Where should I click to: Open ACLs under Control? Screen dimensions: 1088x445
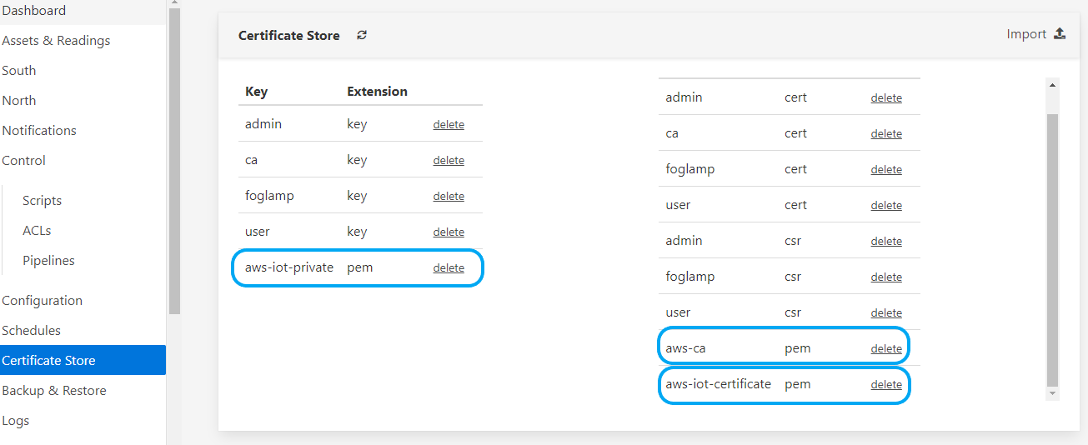point(37,231)
